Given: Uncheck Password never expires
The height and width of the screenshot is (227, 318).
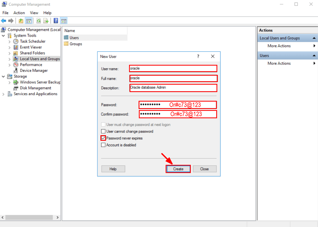Looking at the screenshot, I should click(103, 138).
